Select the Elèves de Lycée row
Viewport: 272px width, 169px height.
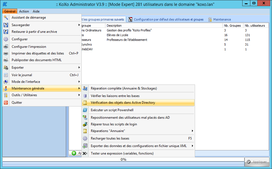[x=175, y=35]
